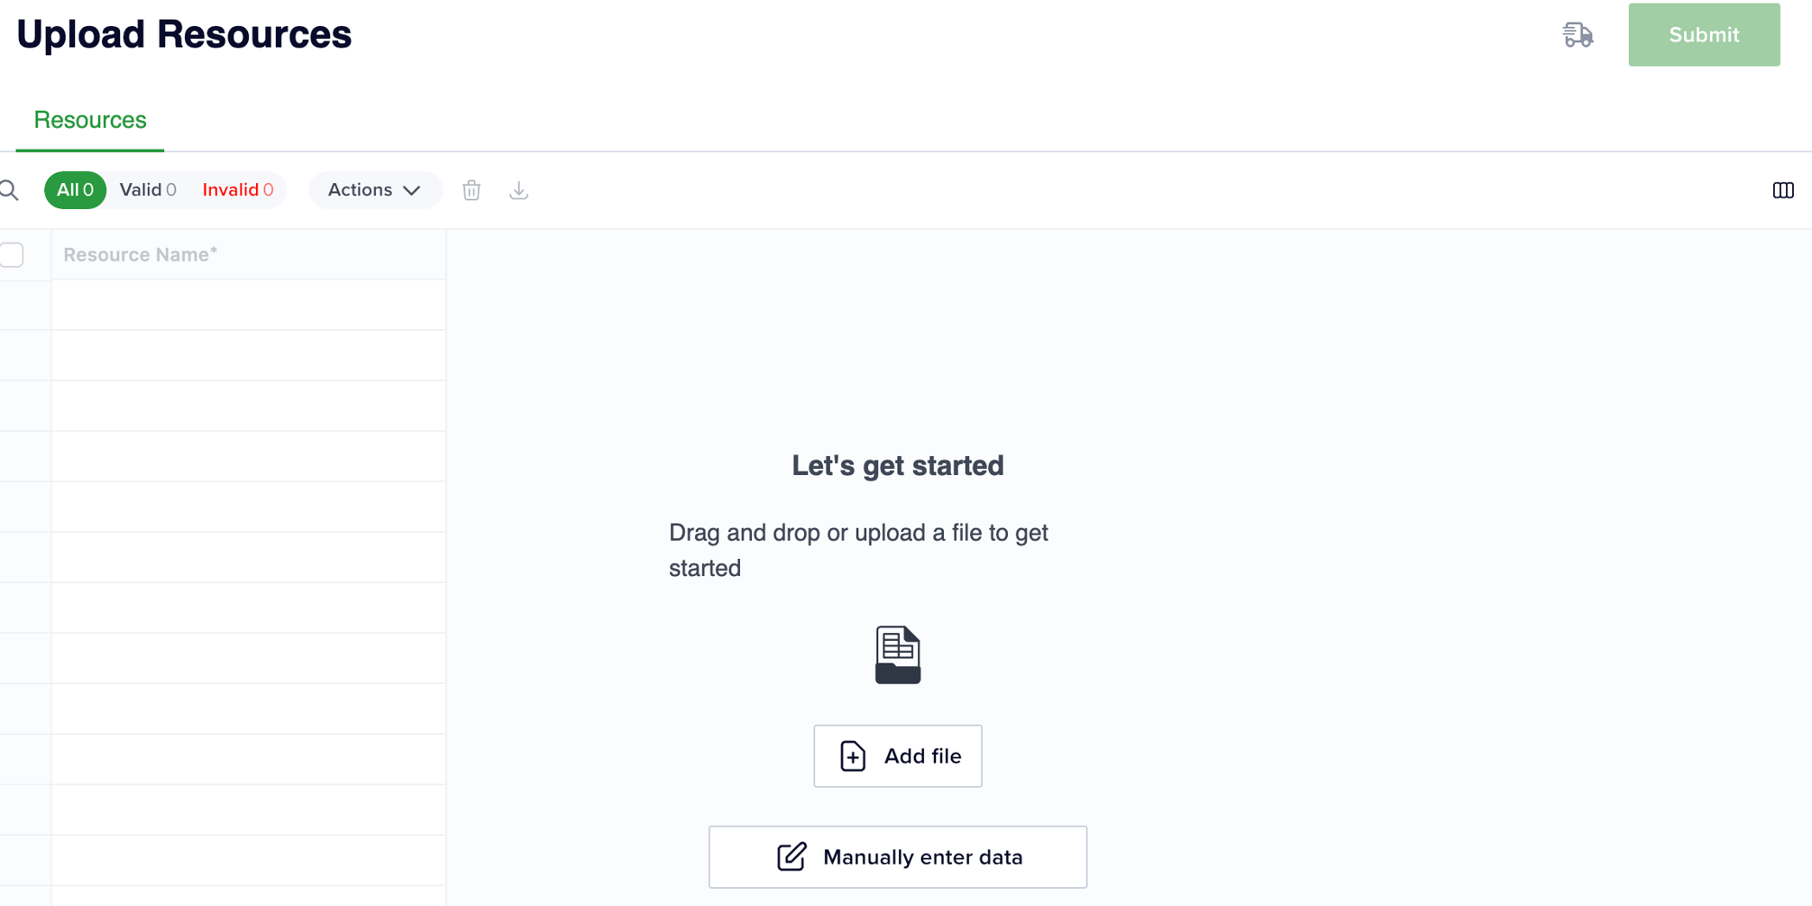The height and width of the screenshot is (906, 1812).
Task: Click the trash delete icon in the toolbar
Action: [x=471, y=190]
